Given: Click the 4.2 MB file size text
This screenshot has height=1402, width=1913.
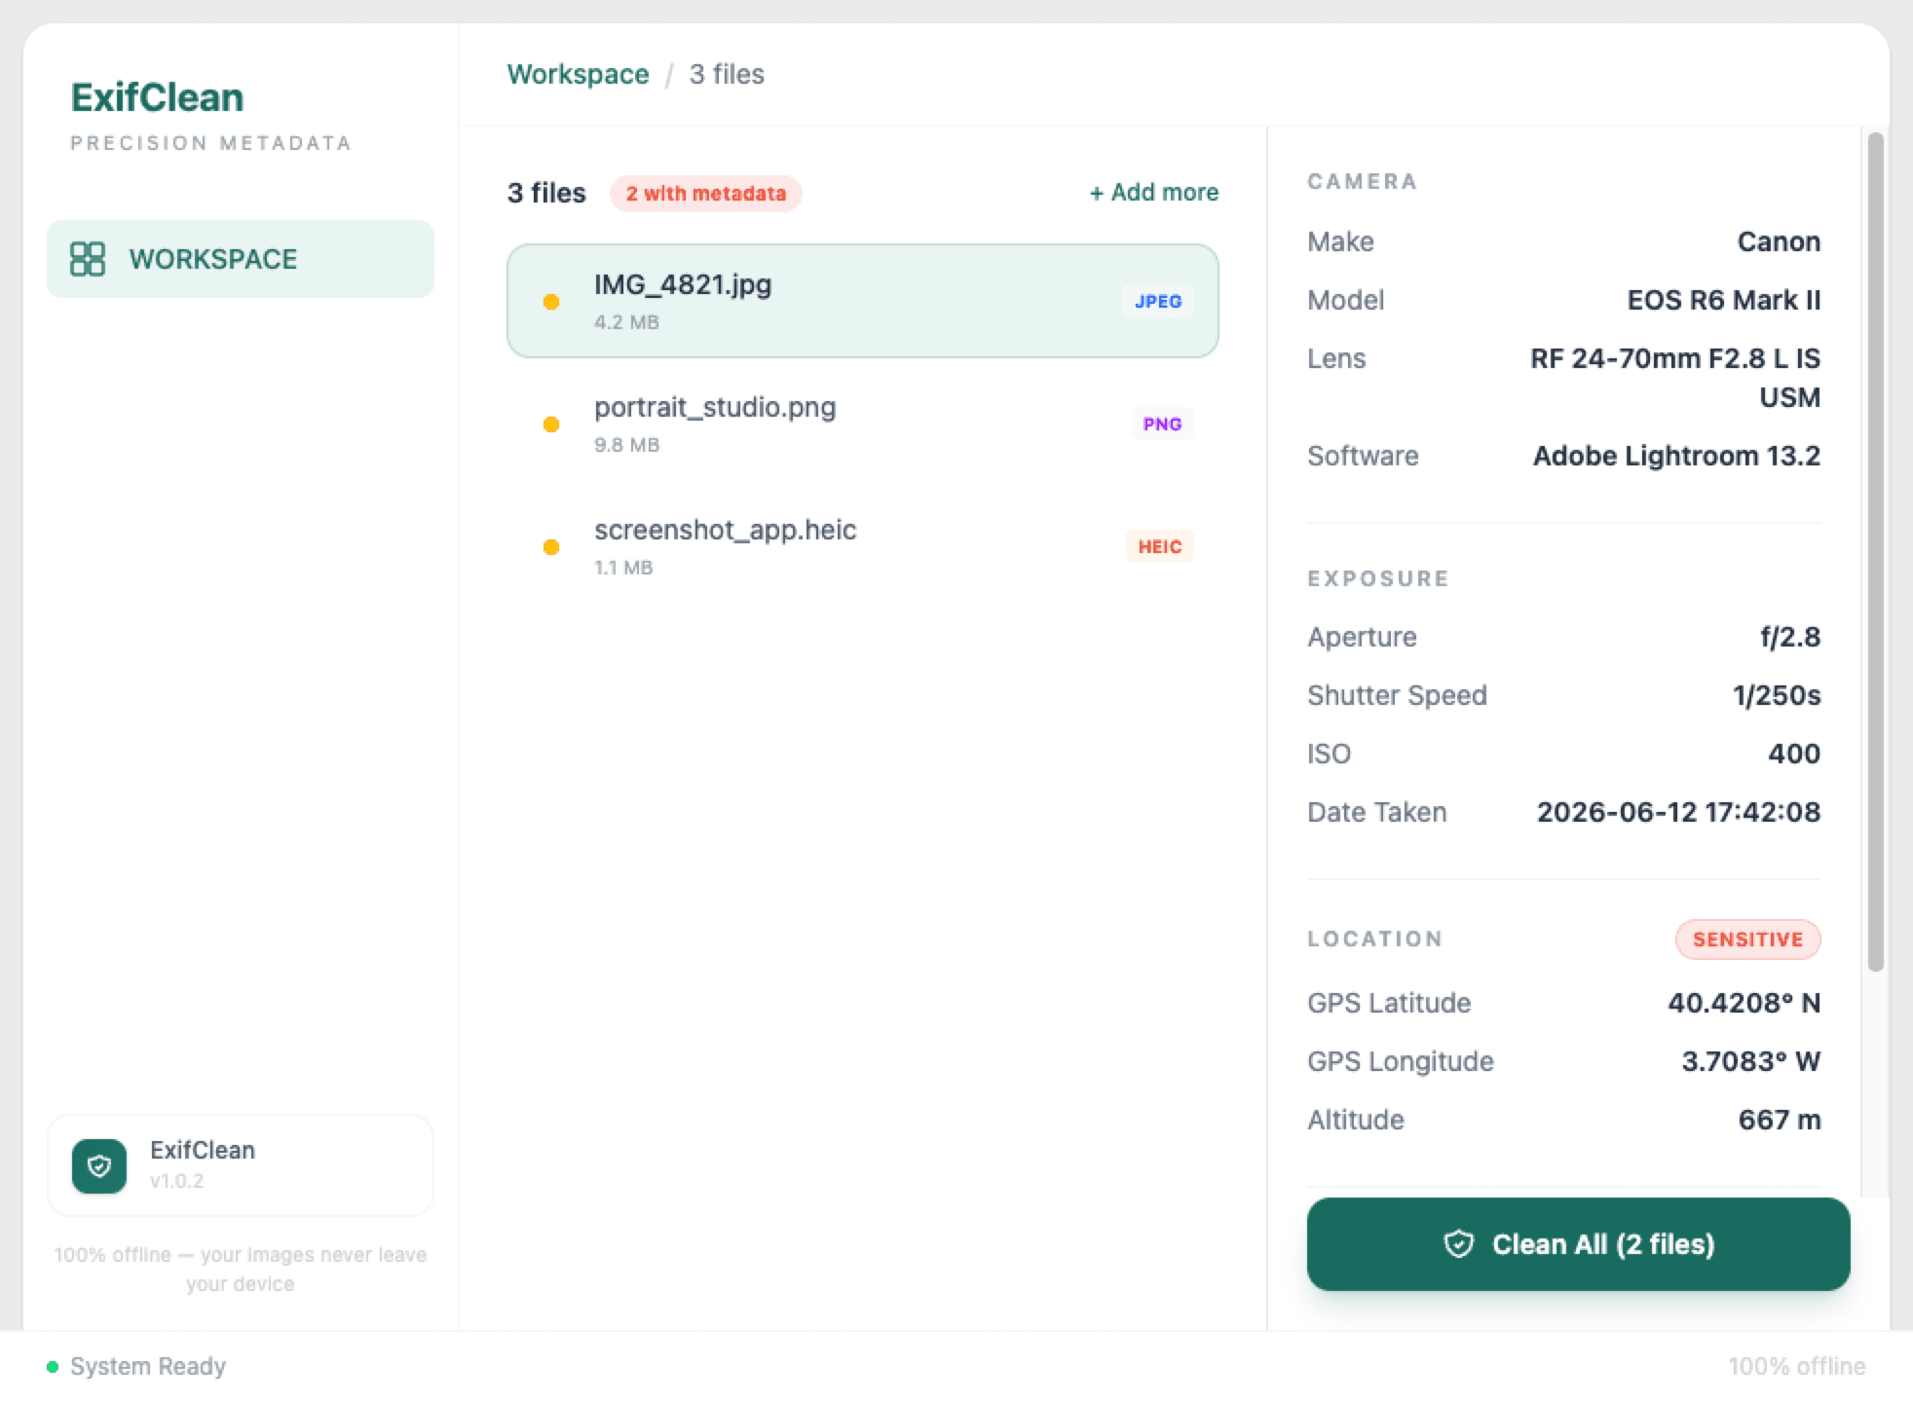Looking at the screenshot, I should click(x=626, y=322).
